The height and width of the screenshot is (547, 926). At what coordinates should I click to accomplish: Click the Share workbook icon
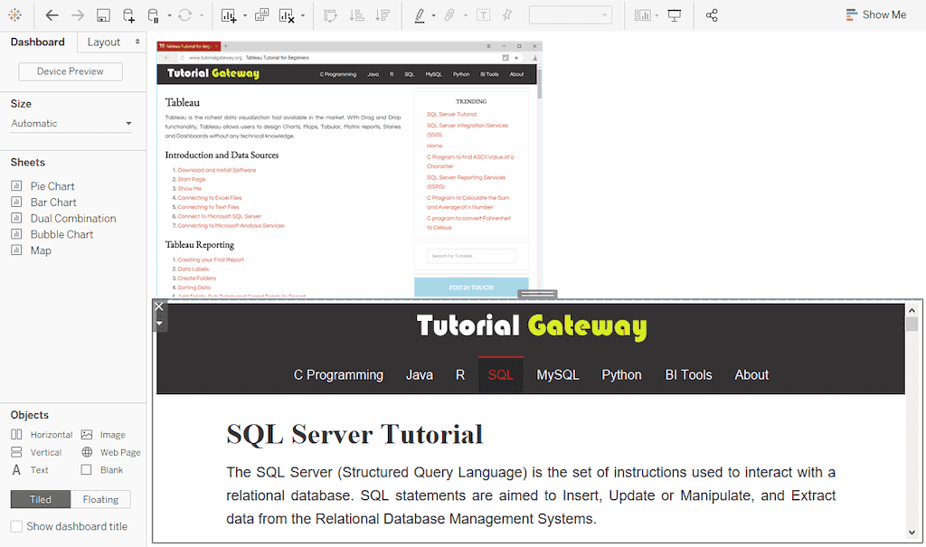tap(712, 15)
